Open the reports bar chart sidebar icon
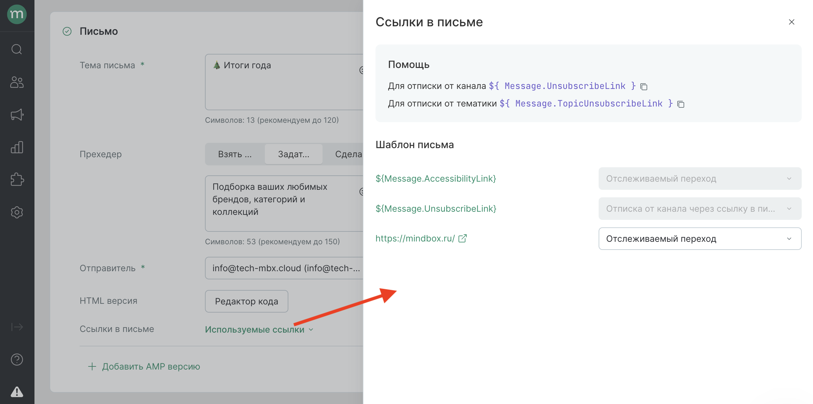The image size is (813, 404). [x=17, y=147]
